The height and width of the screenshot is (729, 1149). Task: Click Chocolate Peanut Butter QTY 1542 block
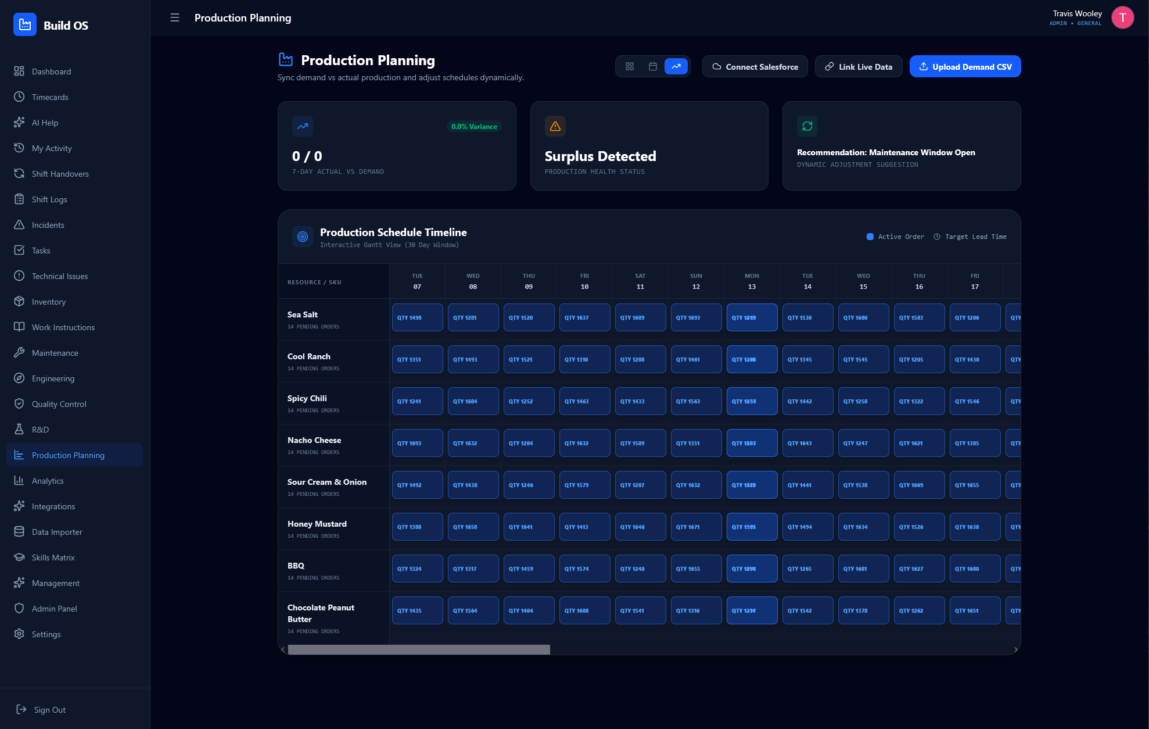807,610
